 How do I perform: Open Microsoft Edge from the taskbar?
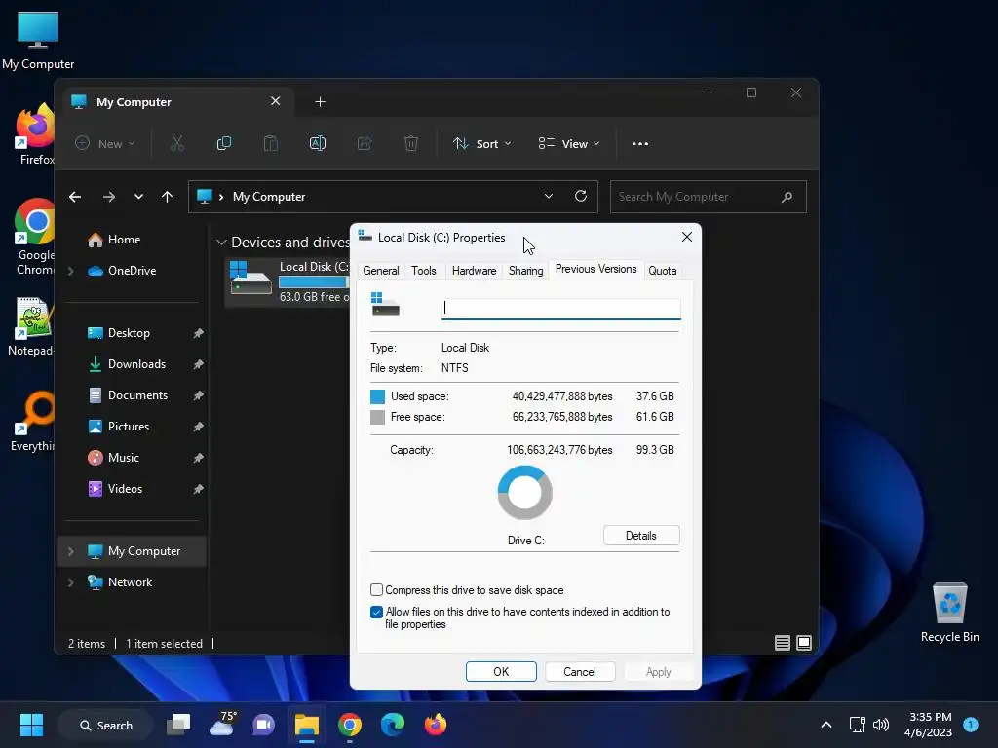(392, 725)
